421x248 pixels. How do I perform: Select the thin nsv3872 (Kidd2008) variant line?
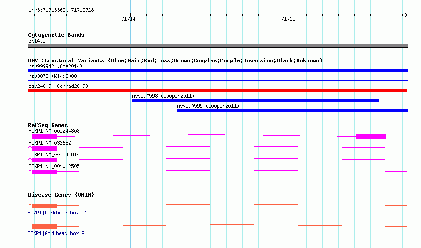[218, 80]
